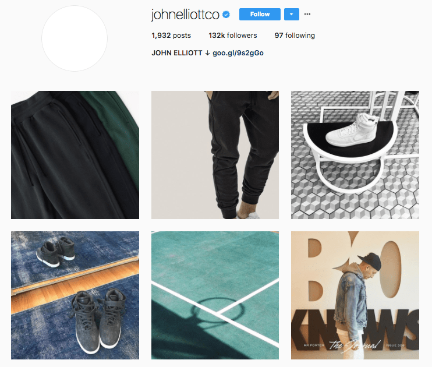Click the JOHN ELLIOTT bio name text
The height and width of the screenshot is (367, 432).
click(177, 53)
